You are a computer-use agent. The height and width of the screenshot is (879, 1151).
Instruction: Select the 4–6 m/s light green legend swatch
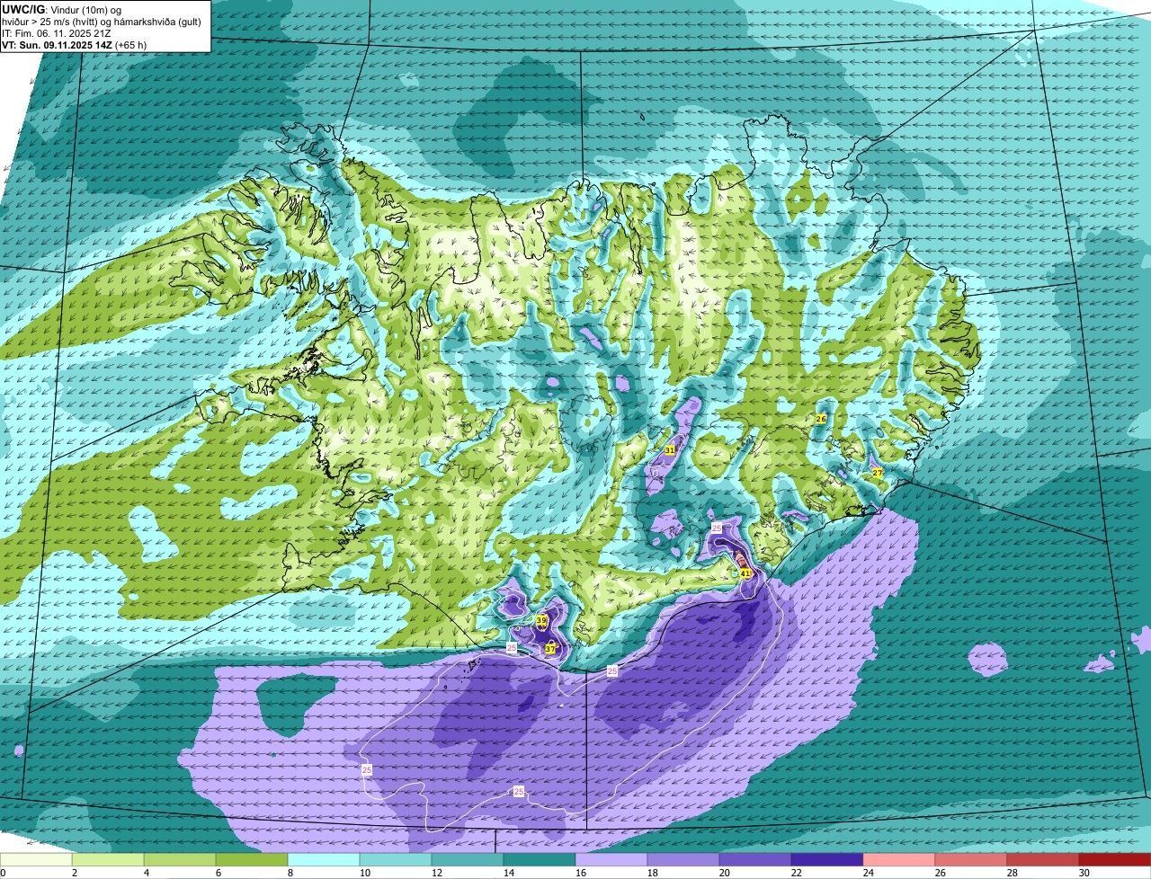(x=180, y=859)
